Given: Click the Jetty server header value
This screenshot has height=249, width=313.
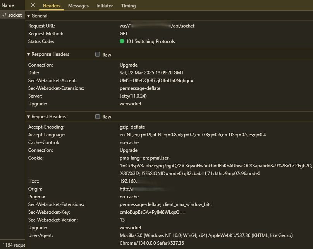Looking at the screenshot, I should [x=133, y=96].
